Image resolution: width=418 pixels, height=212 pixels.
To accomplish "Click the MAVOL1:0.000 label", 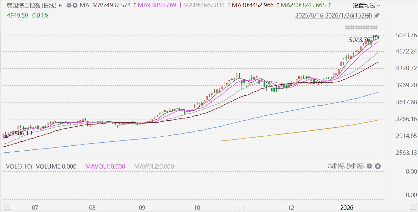I will pyautogui.click(x=105, y=166).
